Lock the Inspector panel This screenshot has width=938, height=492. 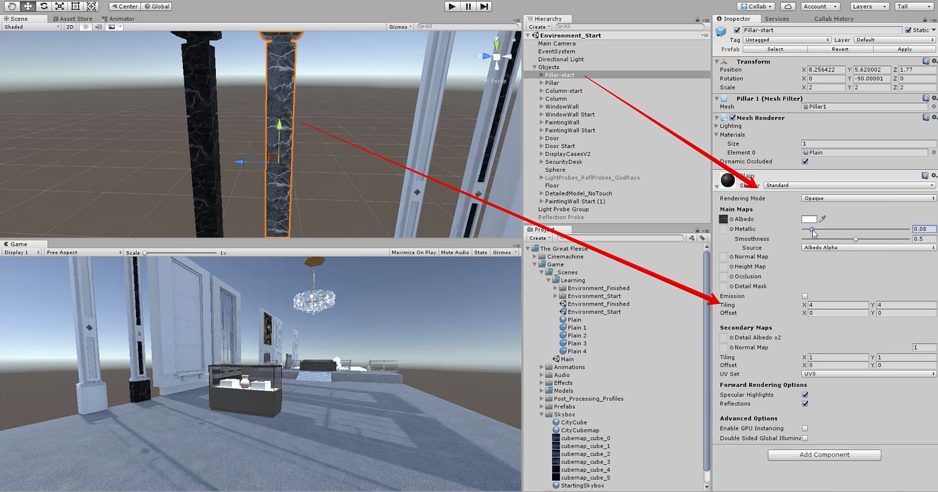[925, 19]
